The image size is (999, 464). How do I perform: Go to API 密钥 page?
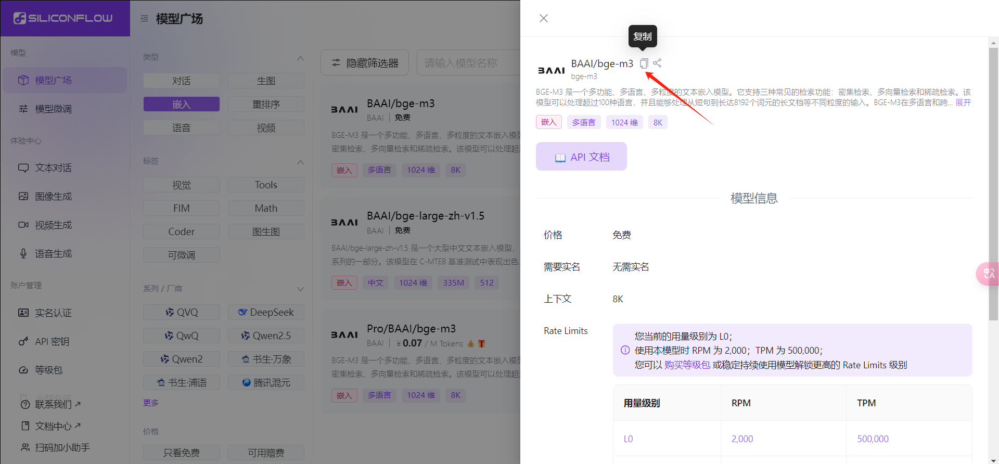pyautogui.click(x=52, y=342)
